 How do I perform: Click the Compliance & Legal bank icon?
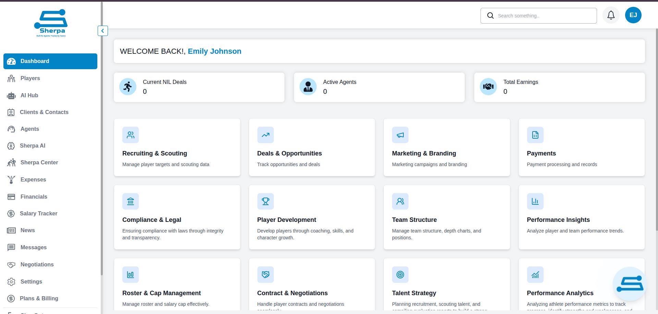tap(130, 201)
